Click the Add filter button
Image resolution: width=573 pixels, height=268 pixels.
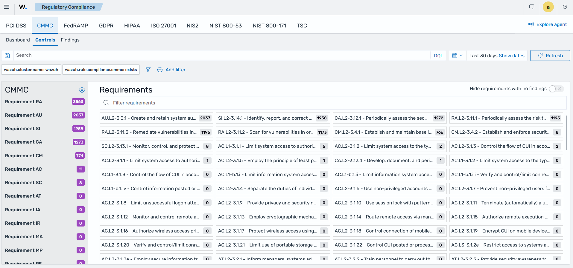point(171,70)
